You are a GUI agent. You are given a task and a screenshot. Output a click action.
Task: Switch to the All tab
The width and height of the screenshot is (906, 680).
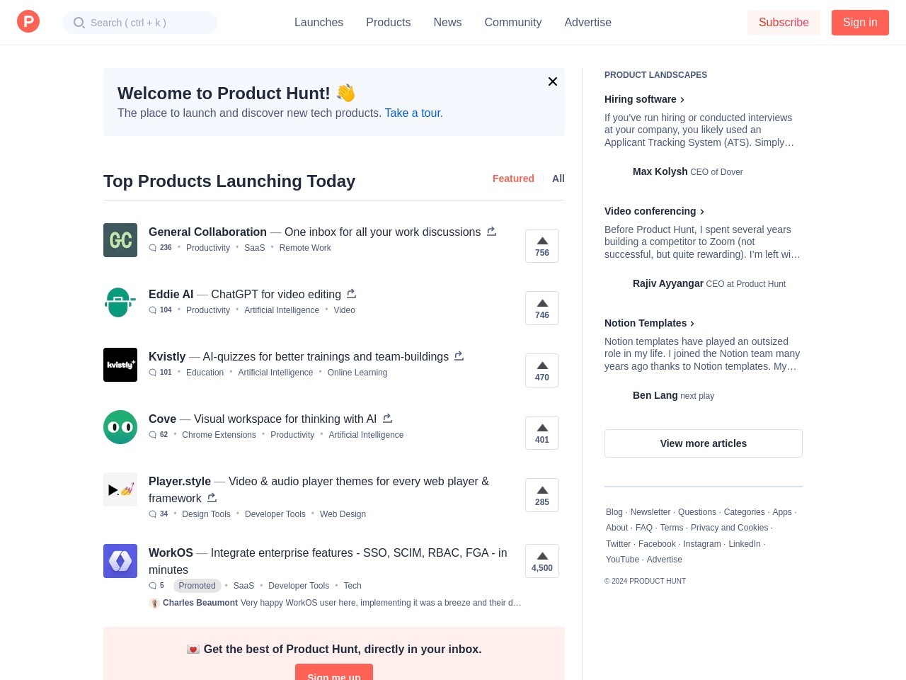tap(558, 178)
